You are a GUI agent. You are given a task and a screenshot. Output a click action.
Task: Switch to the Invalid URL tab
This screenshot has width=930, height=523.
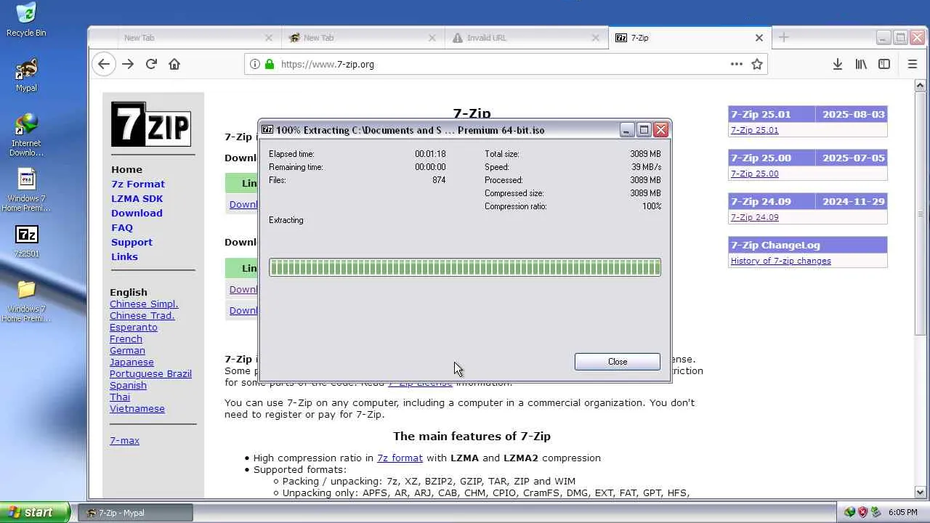(527, 38)
